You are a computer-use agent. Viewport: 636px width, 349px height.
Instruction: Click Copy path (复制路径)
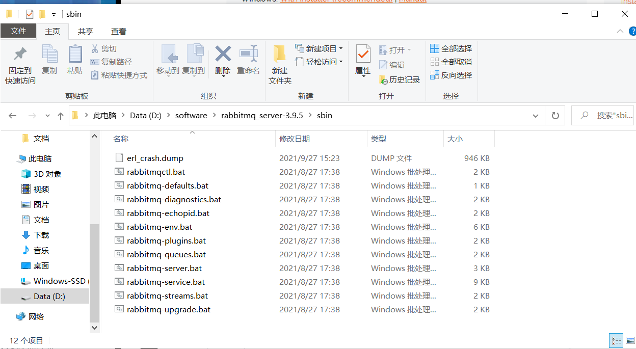111,62
